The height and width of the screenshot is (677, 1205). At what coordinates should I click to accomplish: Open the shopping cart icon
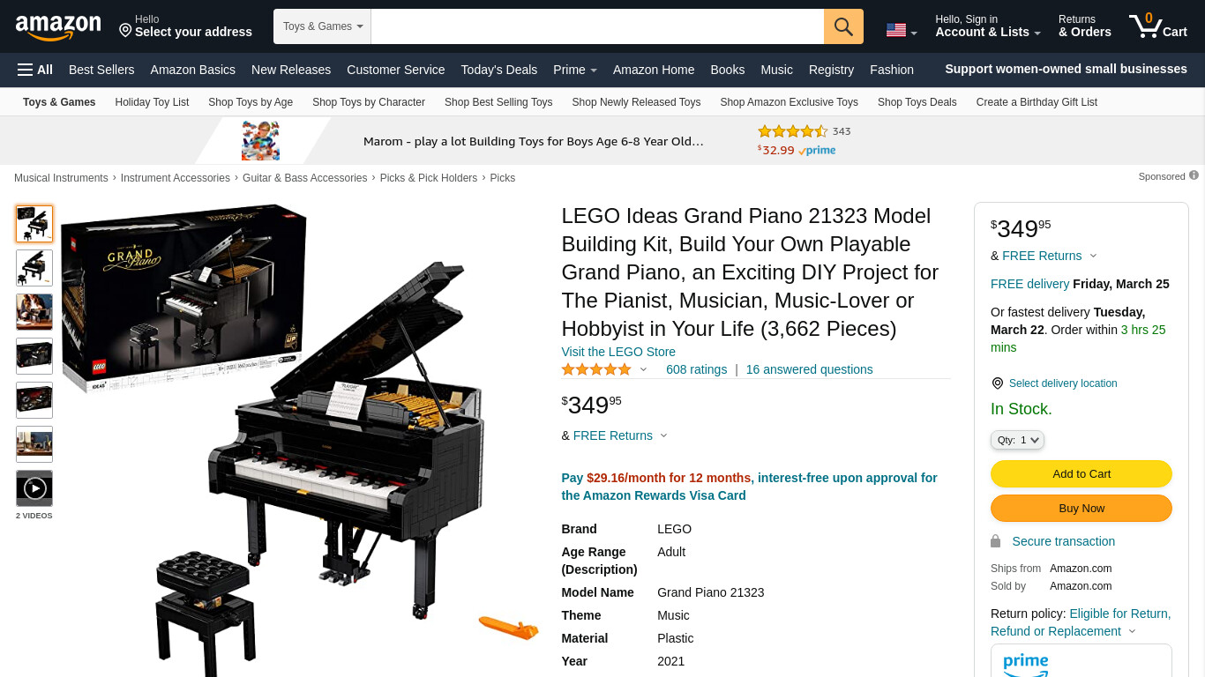pos(1157,26)
